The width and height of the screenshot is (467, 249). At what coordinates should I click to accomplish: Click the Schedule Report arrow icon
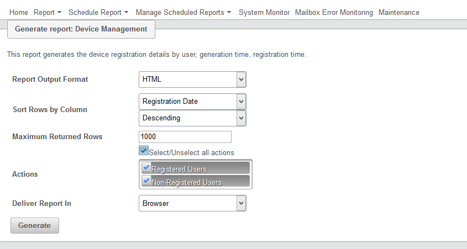127,13
